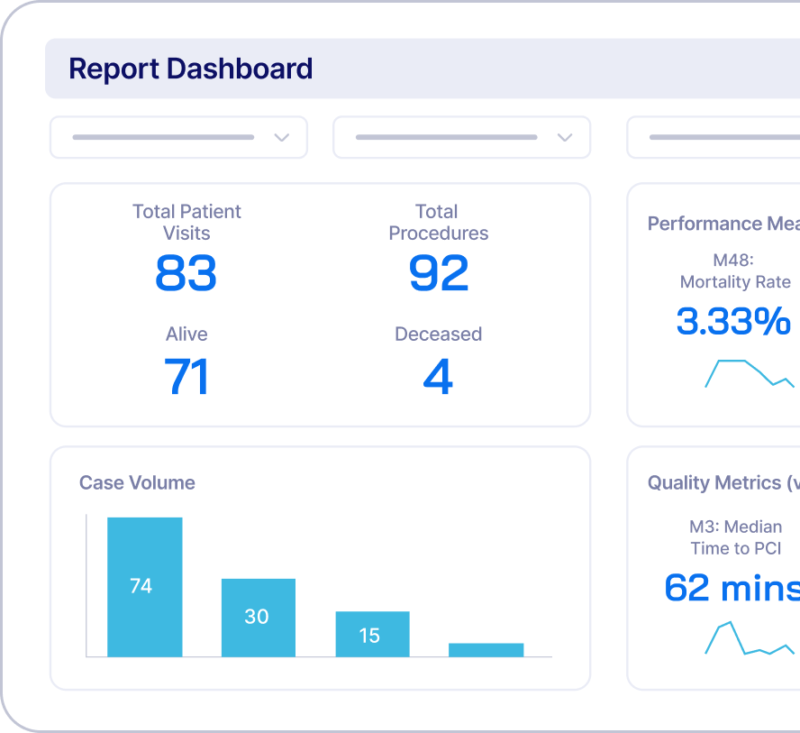Click the bar labeled 30 in Case Volume
800x733 pixels.
[259, 617]
